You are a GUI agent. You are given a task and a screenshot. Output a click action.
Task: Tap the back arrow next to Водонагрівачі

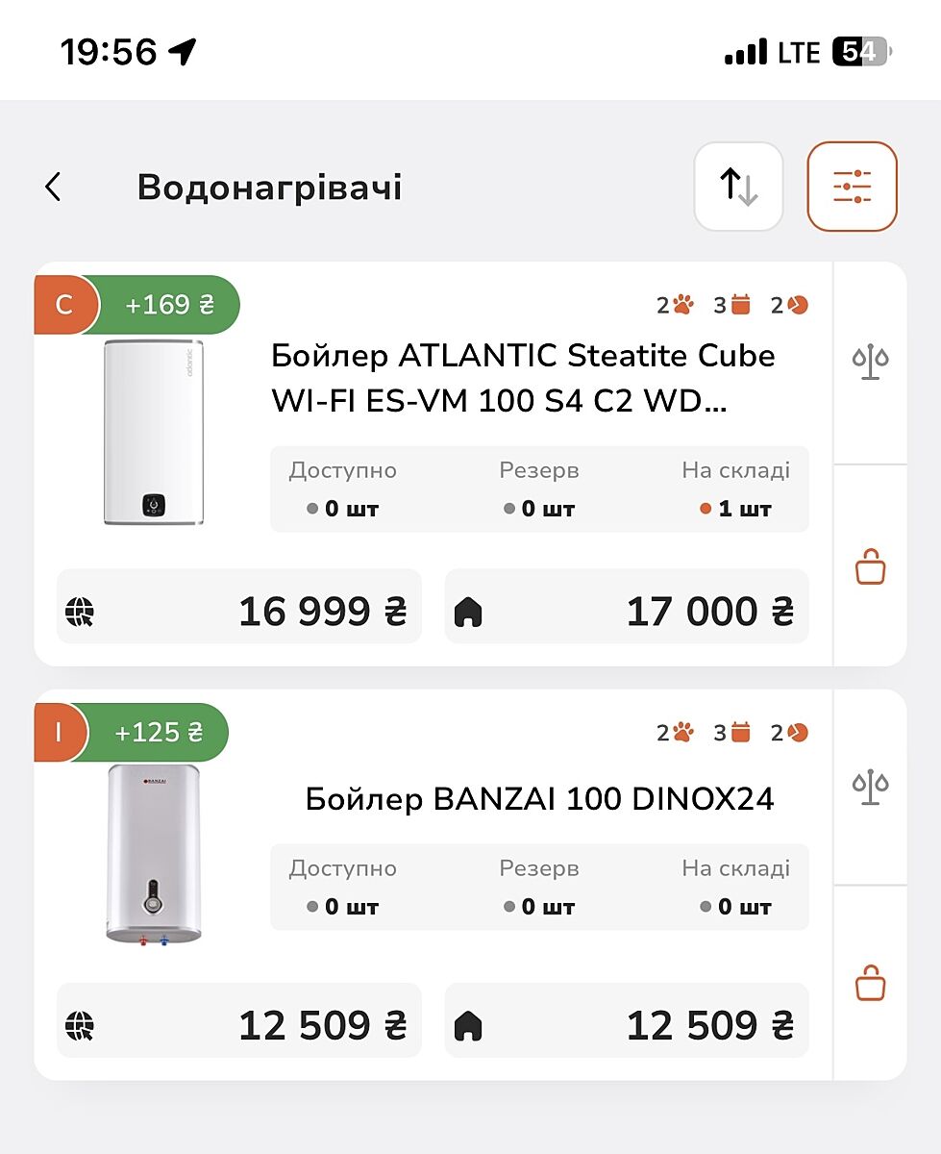[x=54, y=187]
